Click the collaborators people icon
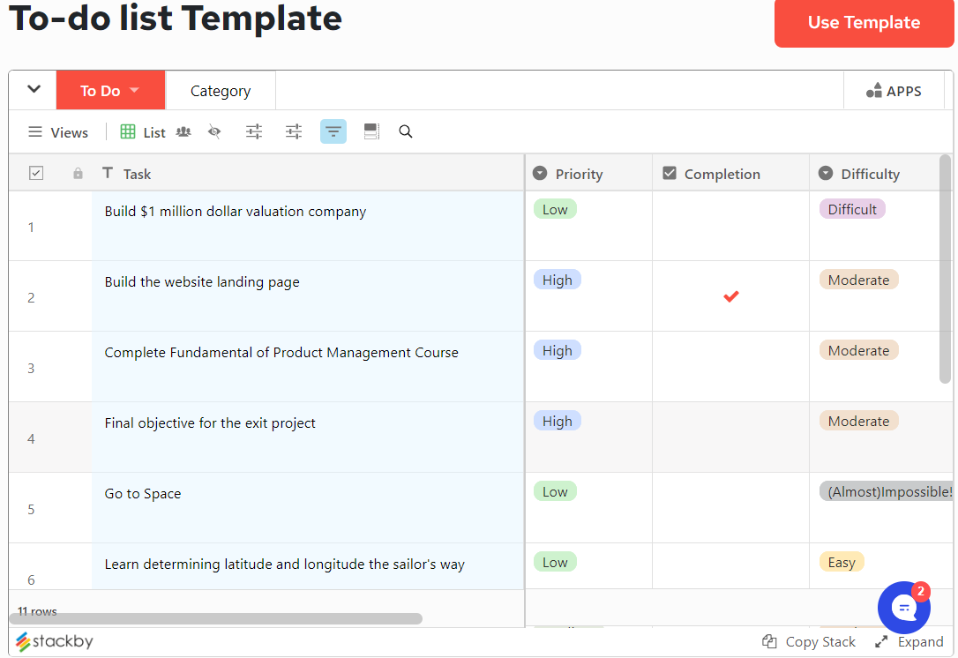The height and width of the screenshot is (658, 958). 183,131
